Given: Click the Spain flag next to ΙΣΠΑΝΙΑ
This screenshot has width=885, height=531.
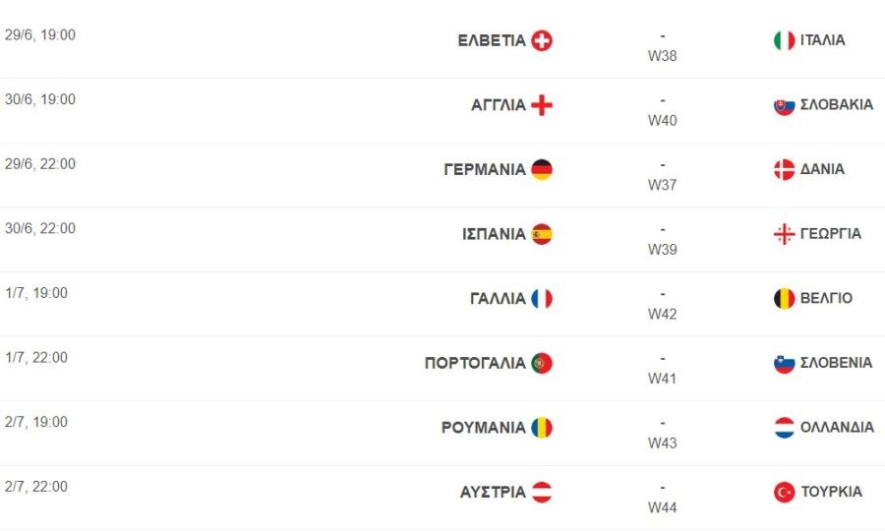Looking at the screenshot, I should [x=542, y=234].
